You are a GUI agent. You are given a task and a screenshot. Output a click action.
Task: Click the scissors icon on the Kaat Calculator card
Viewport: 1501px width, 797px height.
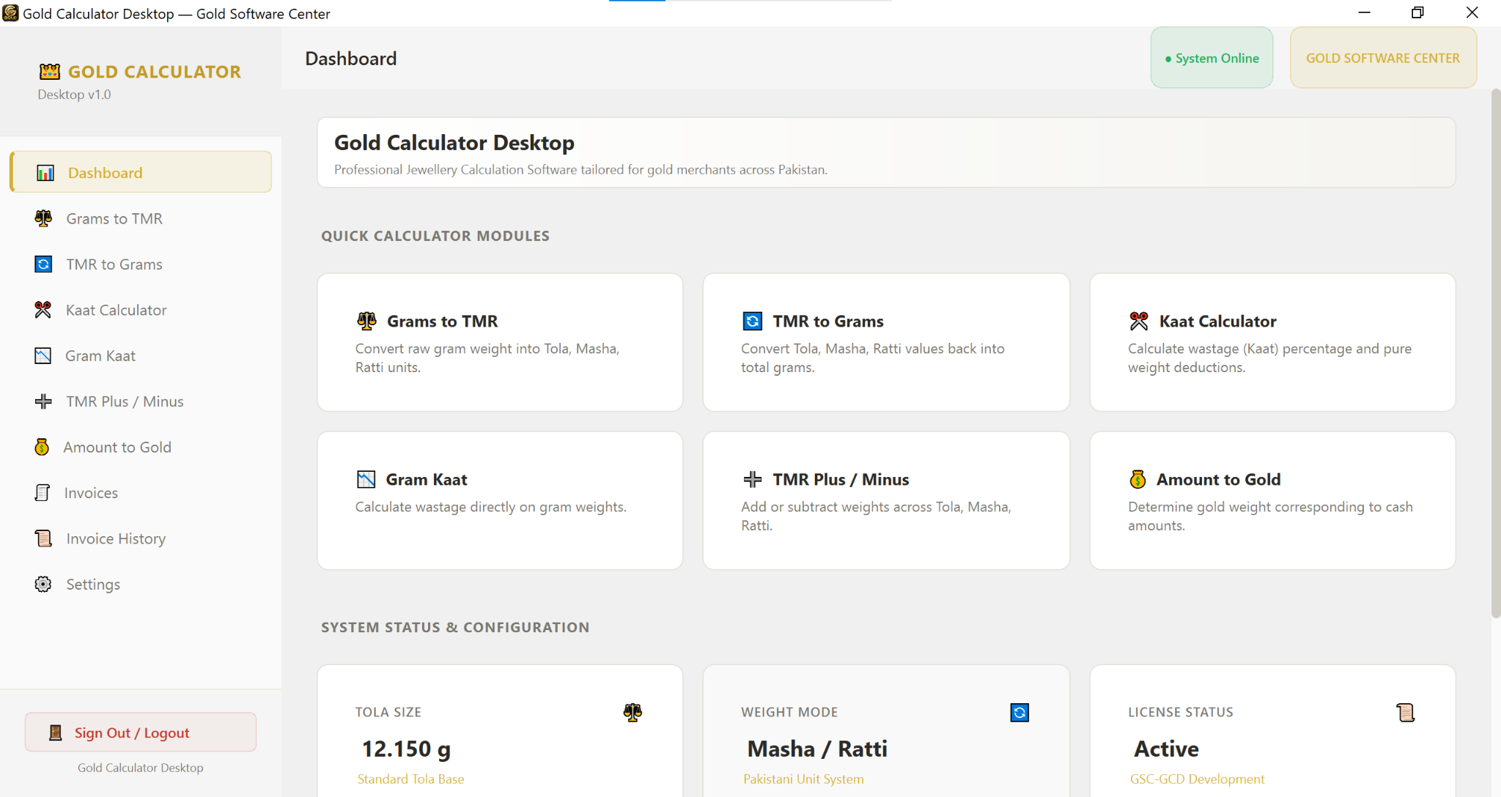pyautogui.click(x=1139, y=321)
